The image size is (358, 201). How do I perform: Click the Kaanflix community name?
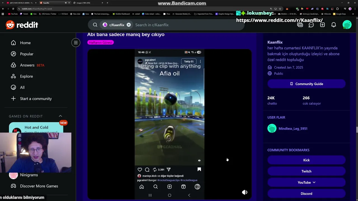coord(275,42)
